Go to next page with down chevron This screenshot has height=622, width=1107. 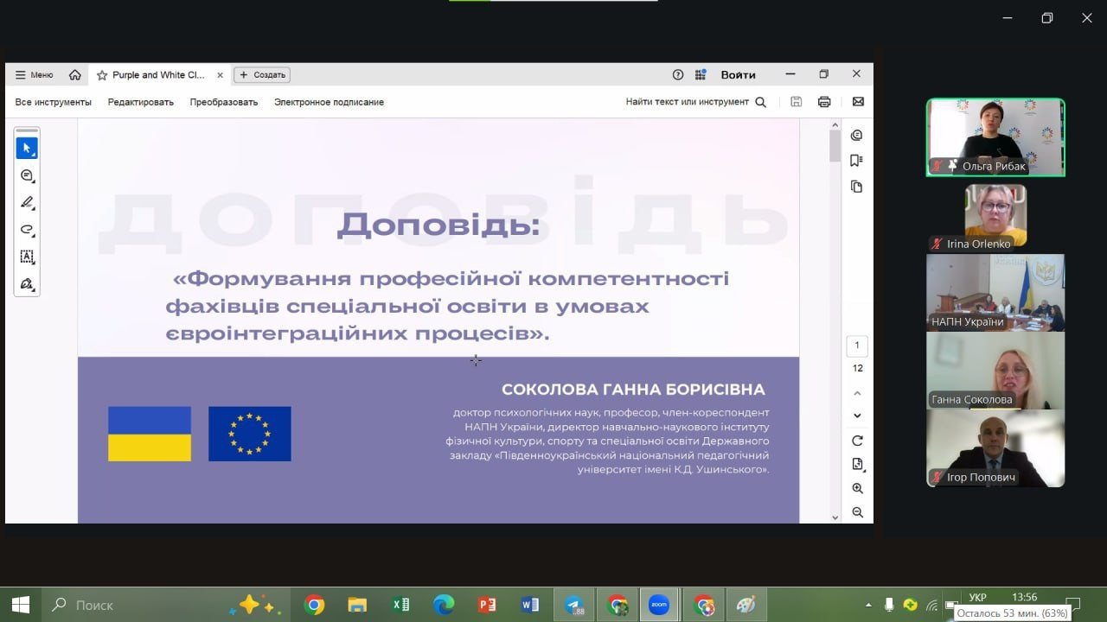tap(857, 416)
